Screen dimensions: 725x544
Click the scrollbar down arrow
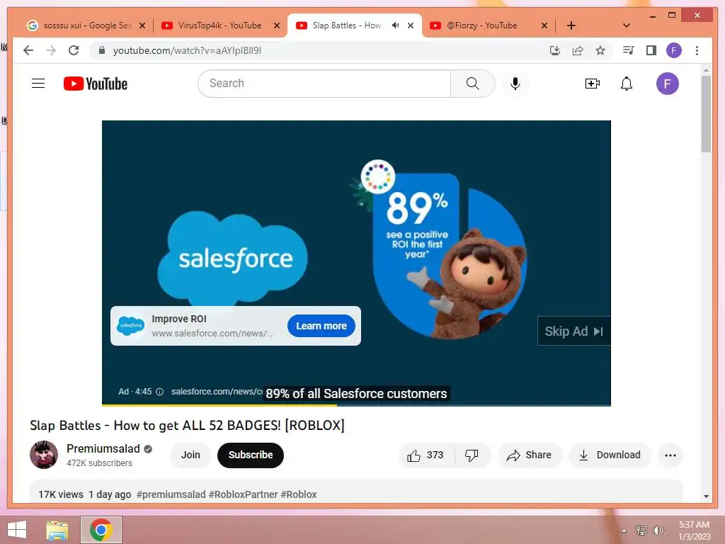pyautogui.click(x=706, y=497)
